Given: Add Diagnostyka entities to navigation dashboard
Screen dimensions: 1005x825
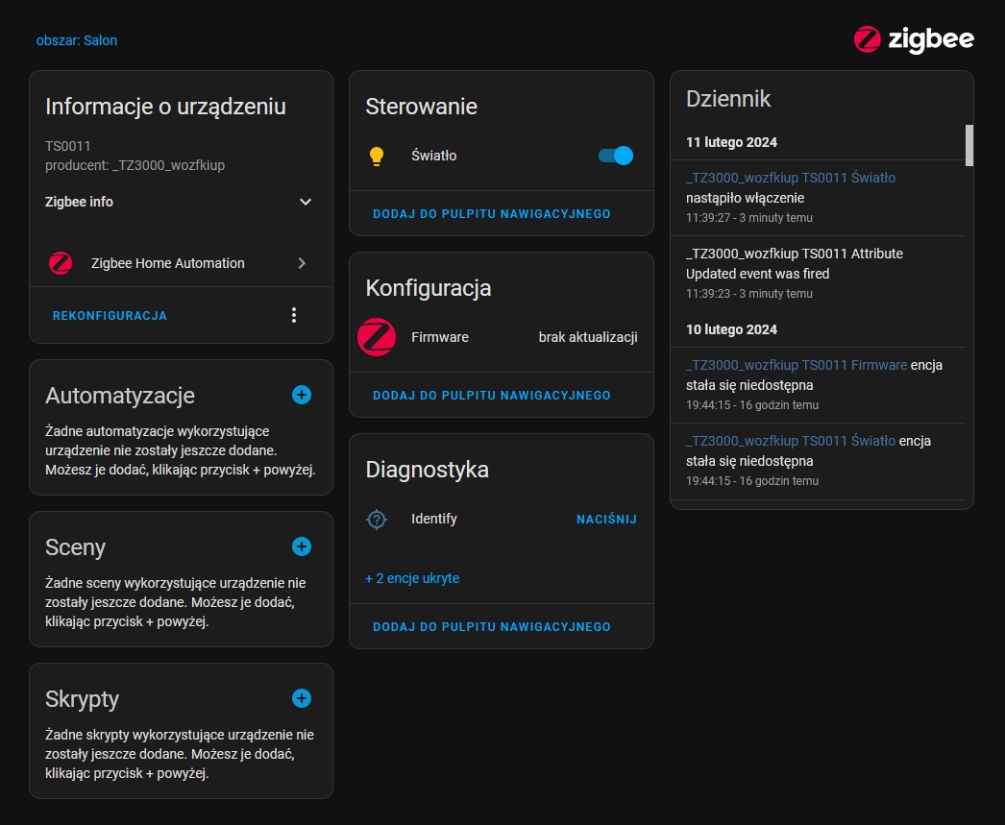Looking at the screenshot, I should click(491, 627).
